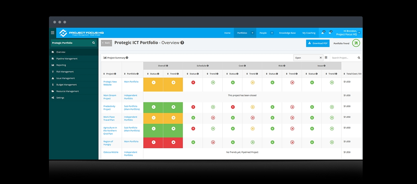
Task: Click the search icon in Protegic Portfolio box
Action: [93, 43]
